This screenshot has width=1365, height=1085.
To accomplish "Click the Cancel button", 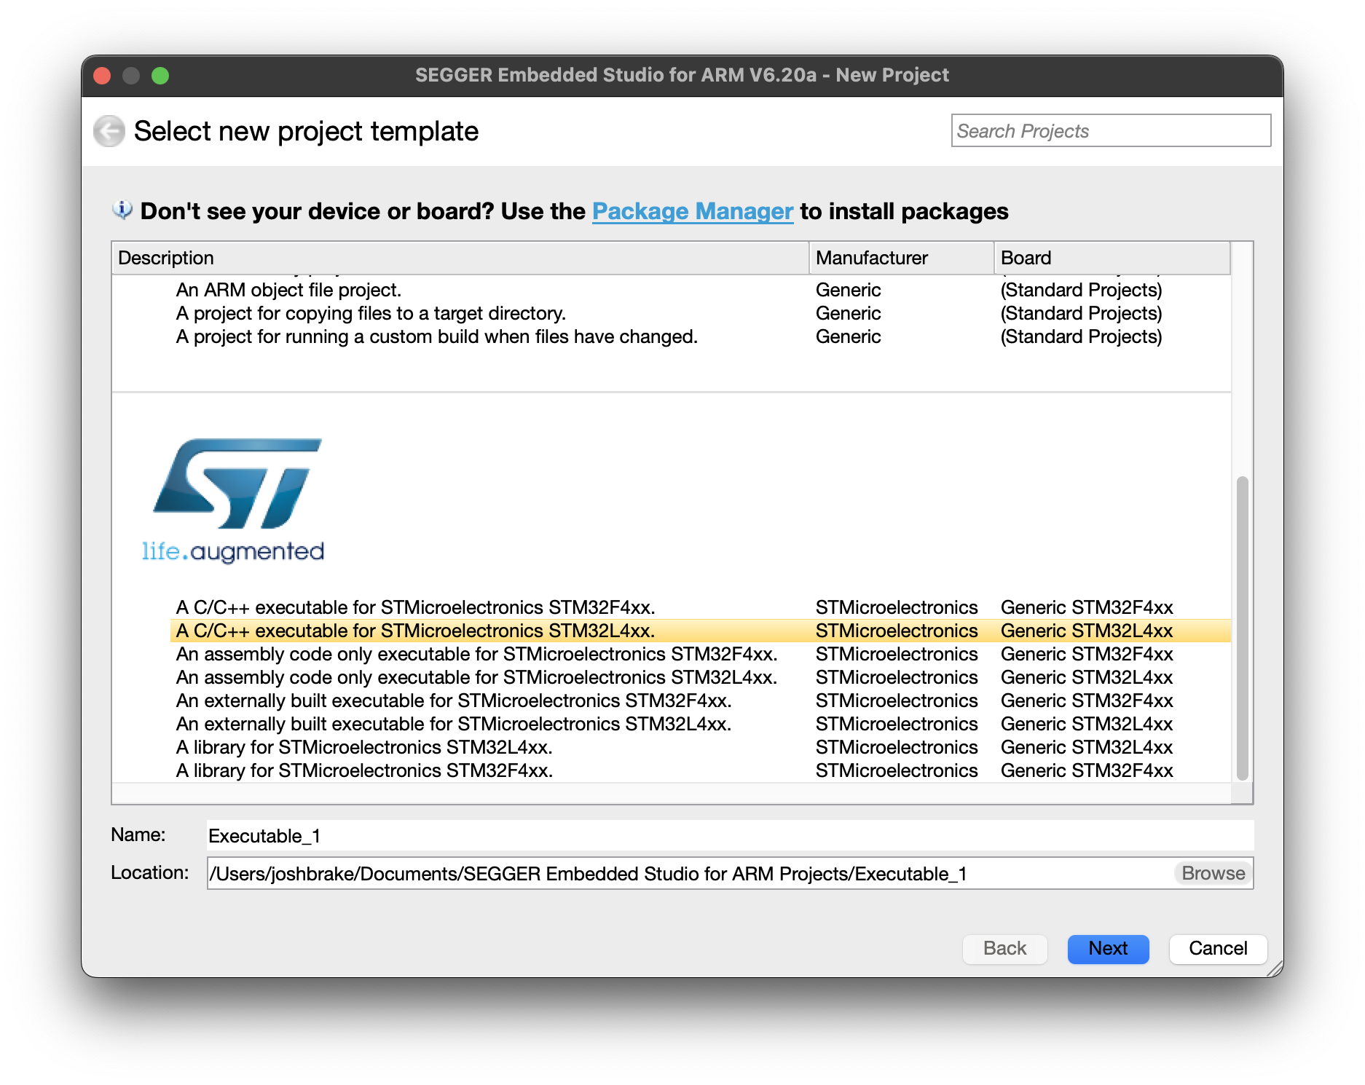I will tap(1218, 949).
